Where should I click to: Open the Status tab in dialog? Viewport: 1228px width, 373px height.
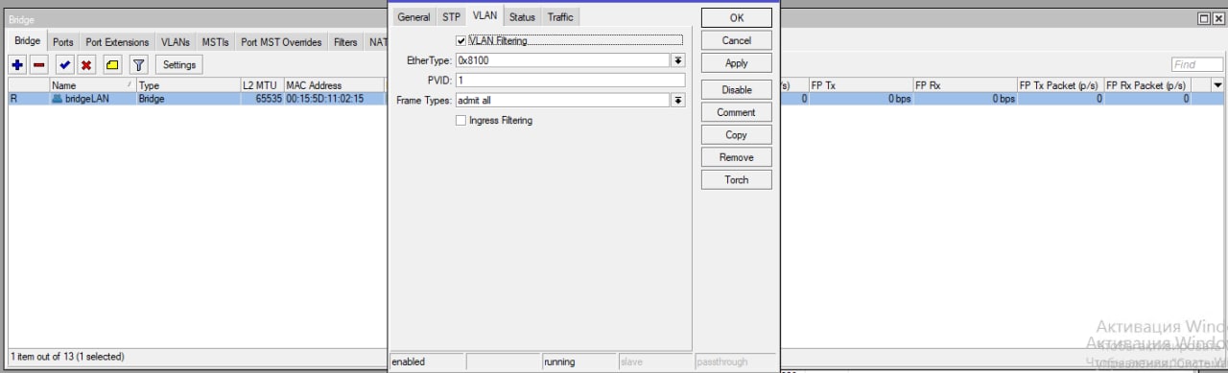tap(522, 17)
